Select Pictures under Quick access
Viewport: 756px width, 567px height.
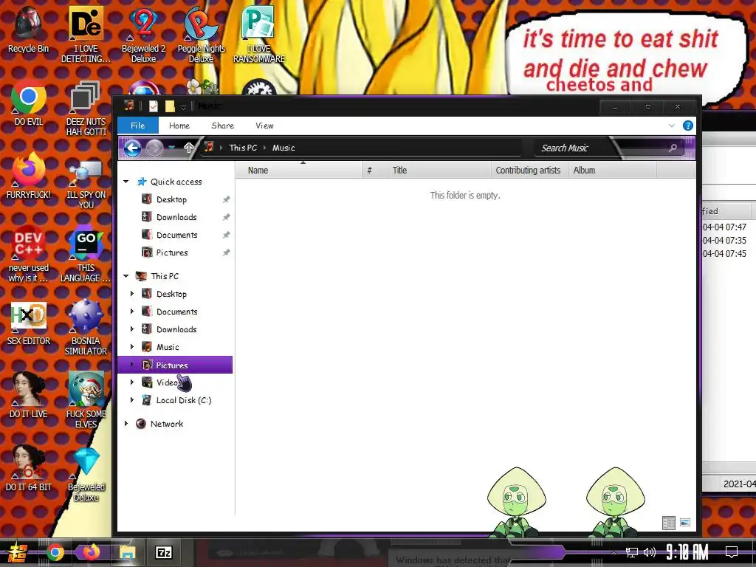pos(171,252)
